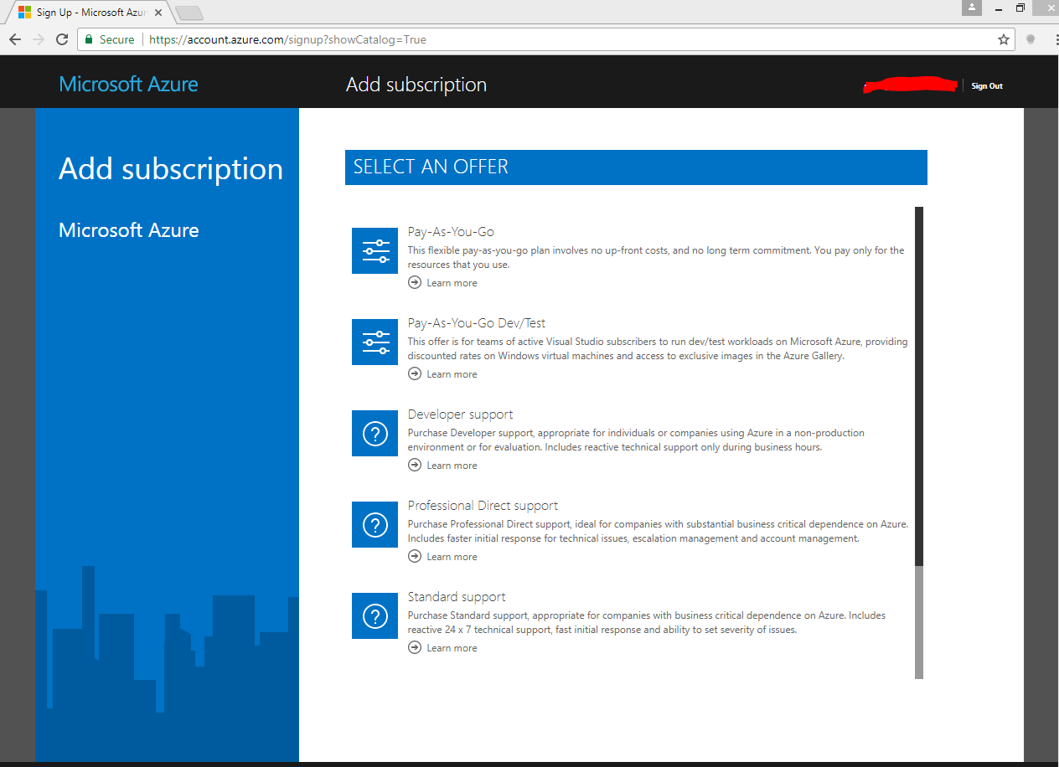Click the Pay-As-You-Go sliders icon

point(375,250)
